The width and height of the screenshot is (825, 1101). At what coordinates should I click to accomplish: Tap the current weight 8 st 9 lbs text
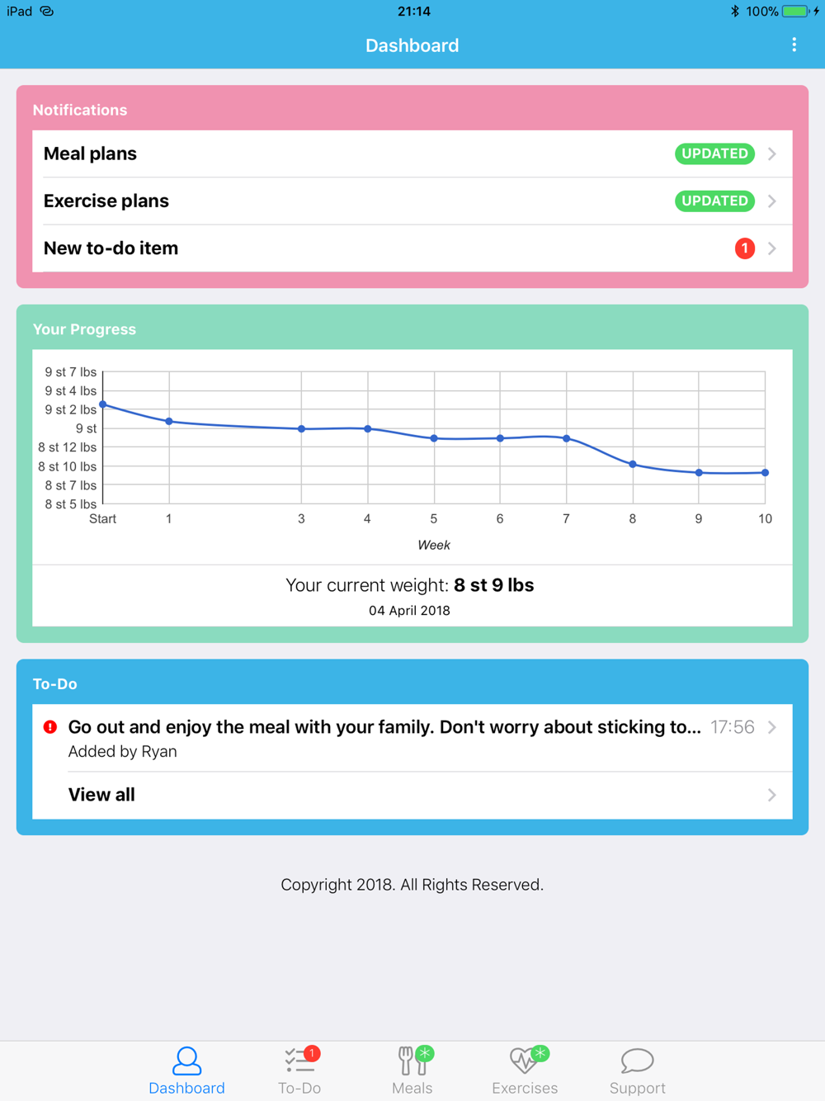click(x=493, y=585)
